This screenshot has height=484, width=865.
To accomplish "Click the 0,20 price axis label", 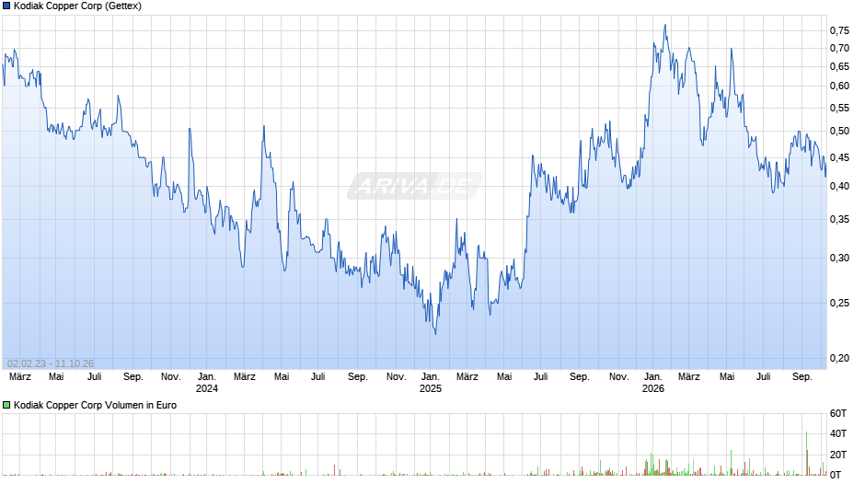I will pyautogui.click(x=839, y=359).
